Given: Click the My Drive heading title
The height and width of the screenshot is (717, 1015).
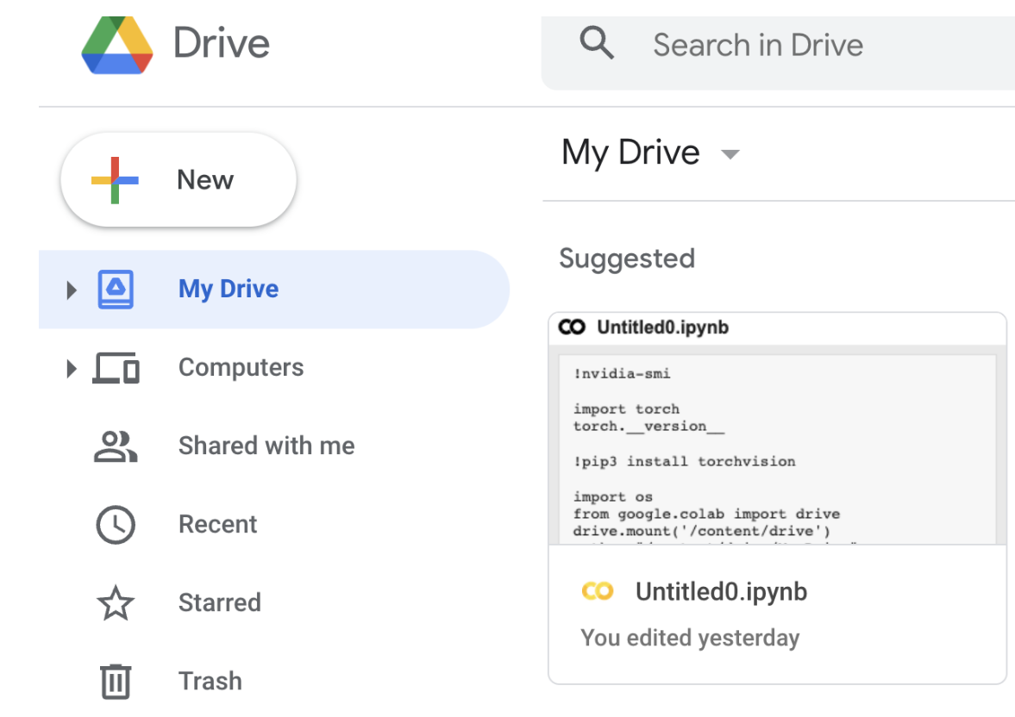Looking at the screenshot, I should coord(630,153).
